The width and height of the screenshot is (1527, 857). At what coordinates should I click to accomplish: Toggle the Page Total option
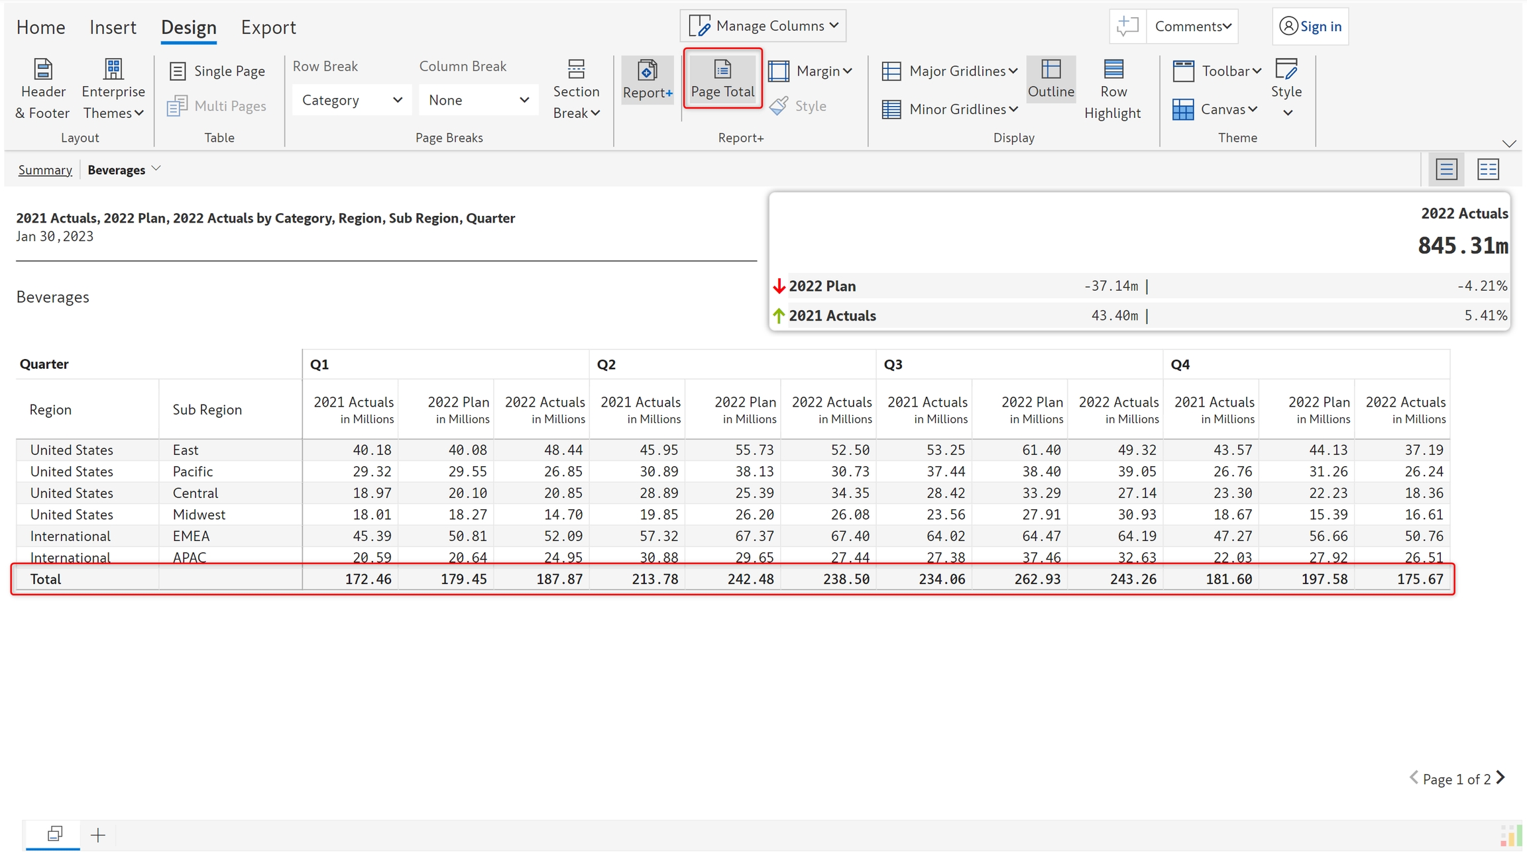722,78
